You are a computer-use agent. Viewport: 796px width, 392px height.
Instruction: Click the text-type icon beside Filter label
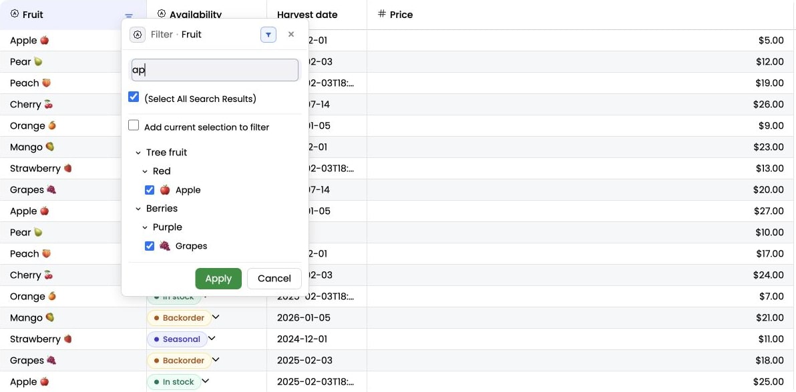tap(137, 35)
